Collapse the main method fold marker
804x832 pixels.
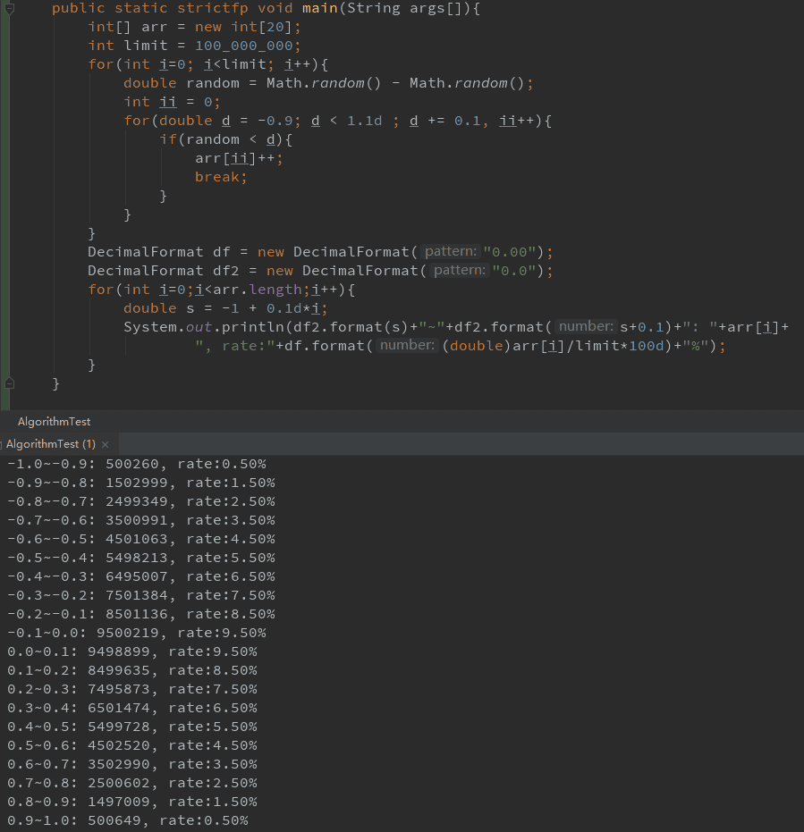(x=9, y=8)
